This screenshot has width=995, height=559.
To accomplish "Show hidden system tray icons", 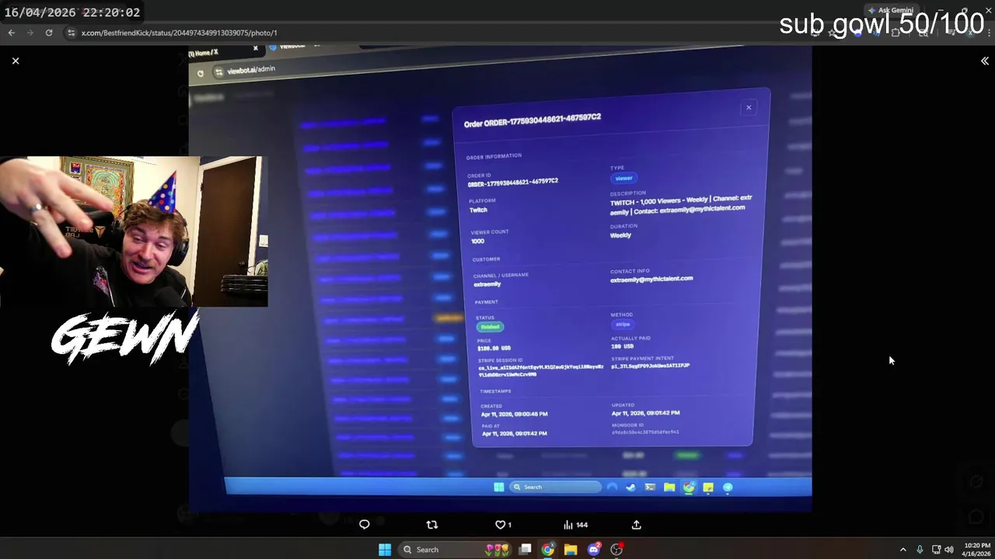I will pos(902,550).
